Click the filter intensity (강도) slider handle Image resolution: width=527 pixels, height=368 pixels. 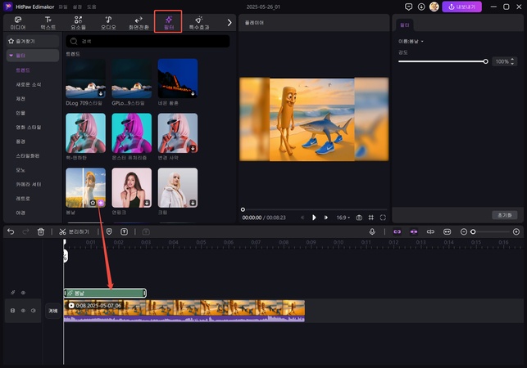(486, 61)
